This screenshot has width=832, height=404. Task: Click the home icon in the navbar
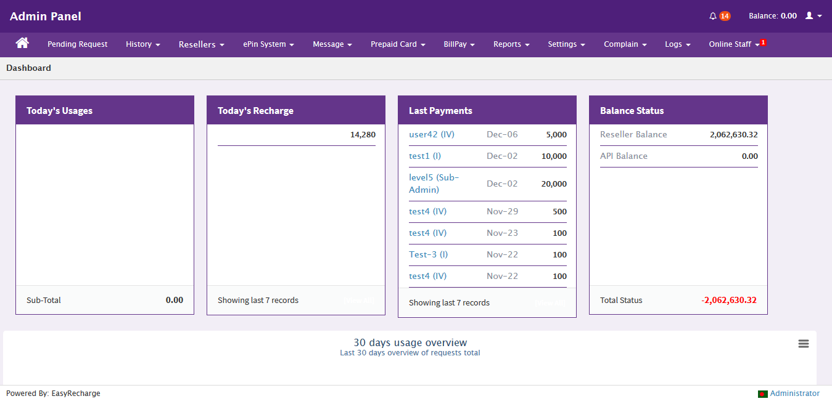tap(22, 43)
